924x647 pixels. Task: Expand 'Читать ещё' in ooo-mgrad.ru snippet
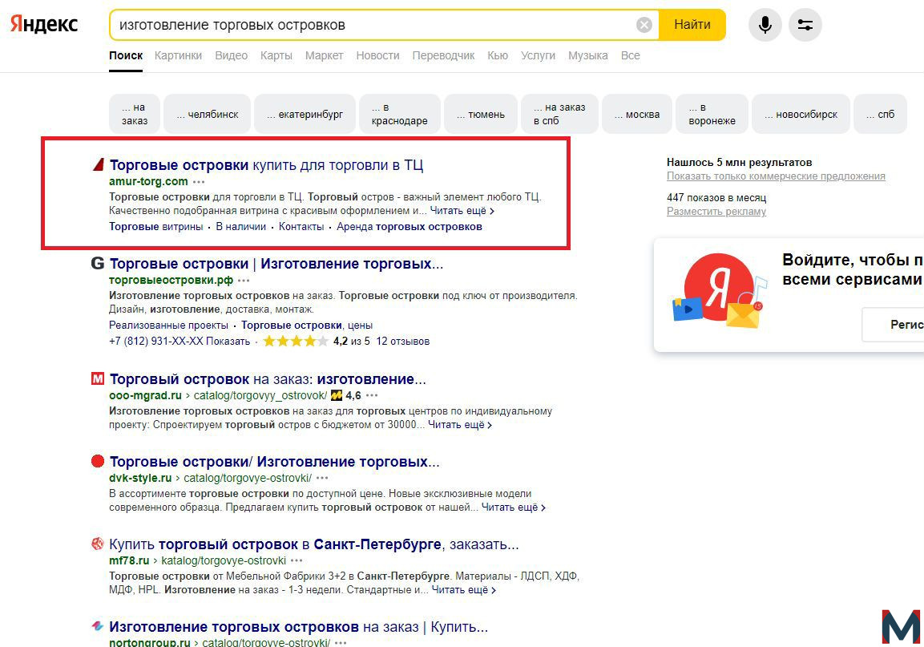click(460, 425)
